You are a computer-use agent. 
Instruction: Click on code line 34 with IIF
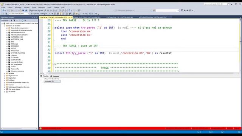pos(113,53)
